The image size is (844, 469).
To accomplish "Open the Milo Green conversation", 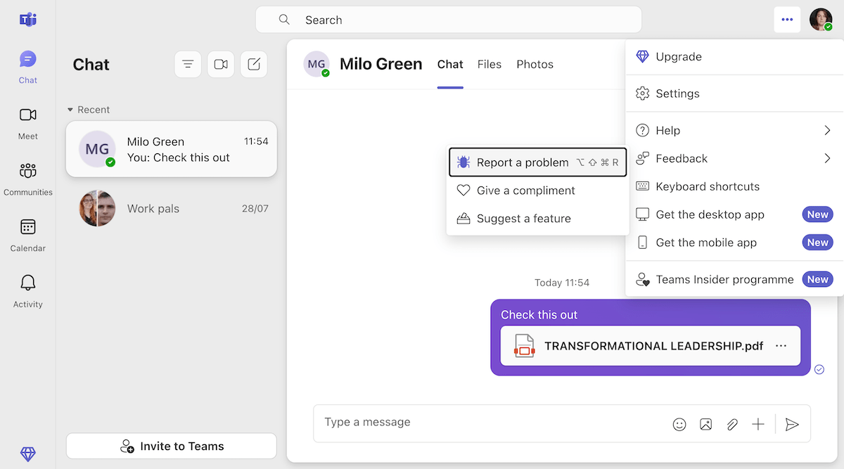I will [172, 149].
